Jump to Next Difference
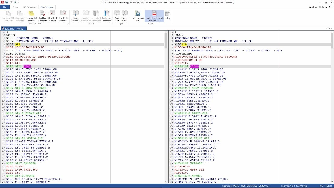 [x=76, y=16]
